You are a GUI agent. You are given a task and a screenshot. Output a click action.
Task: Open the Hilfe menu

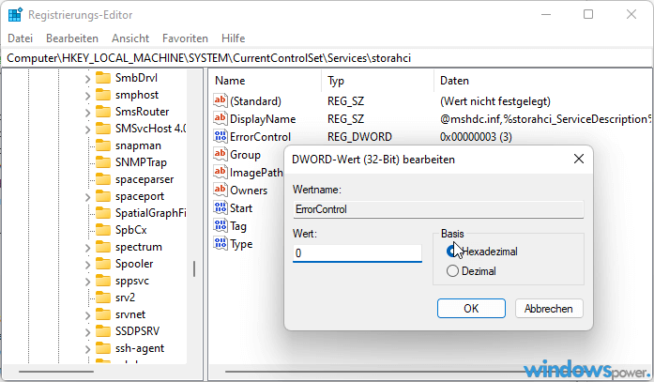(x=233, y=38)
